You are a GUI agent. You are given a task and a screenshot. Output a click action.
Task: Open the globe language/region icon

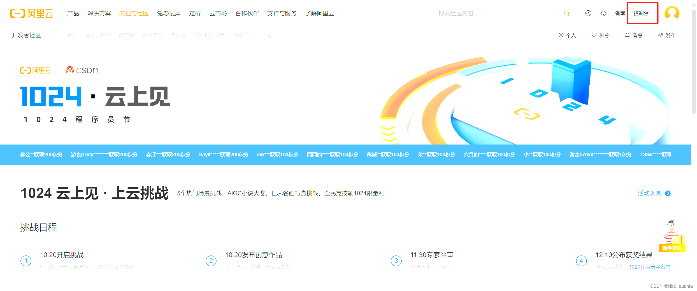click(588, 13)
